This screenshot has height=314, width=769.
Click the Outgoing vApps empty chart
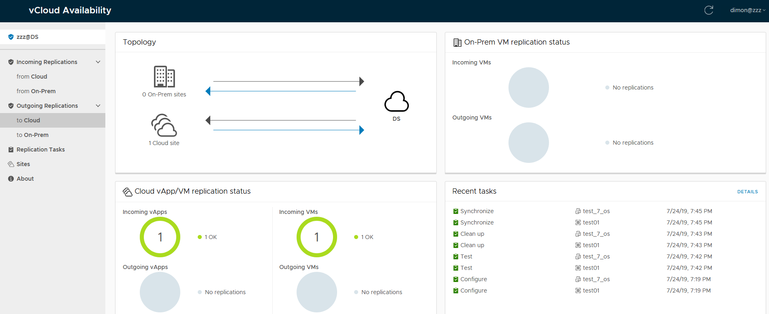[x=160, y=292]
